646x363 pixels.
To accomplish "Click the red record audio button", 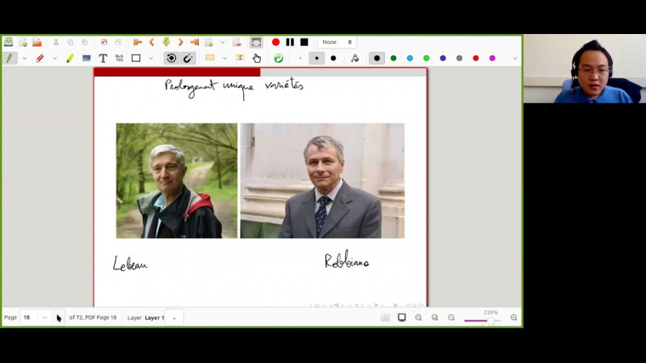I will point(275,42).
